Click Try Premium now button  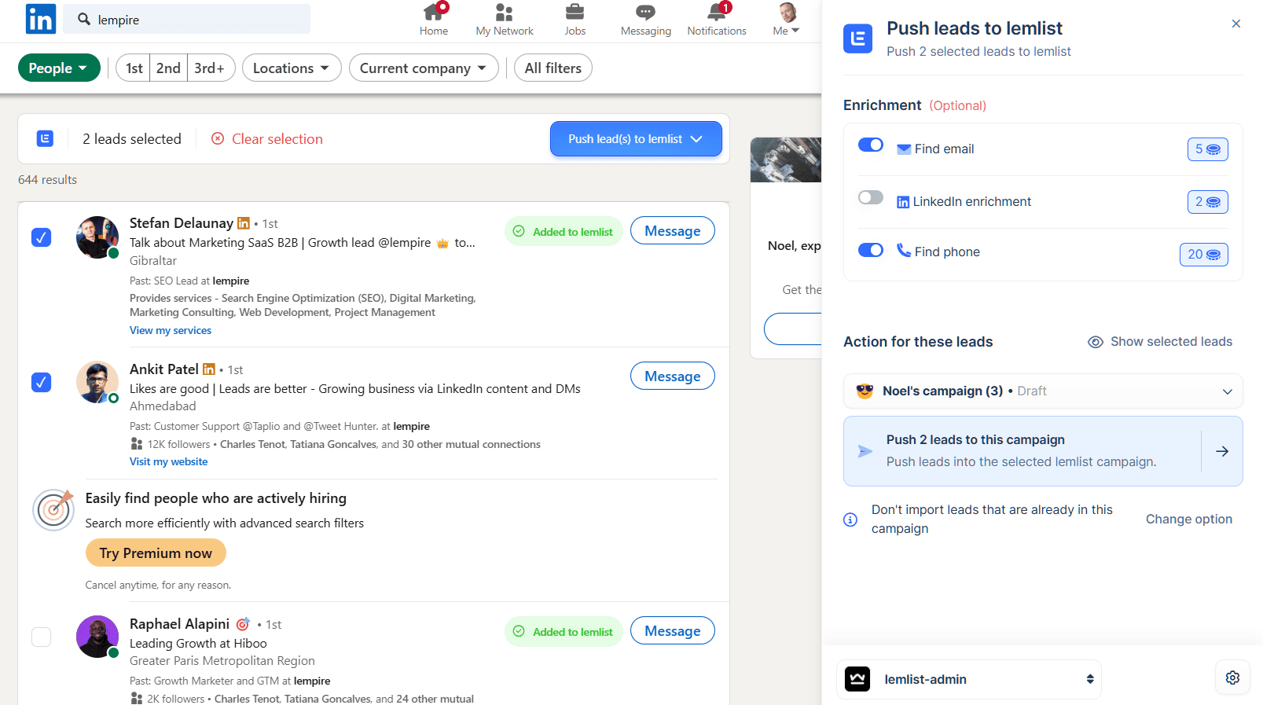(156, 553)
